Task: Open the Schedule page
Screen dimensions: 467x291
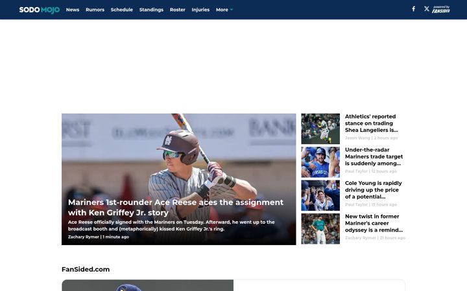Action: click(x=122, y=10)
